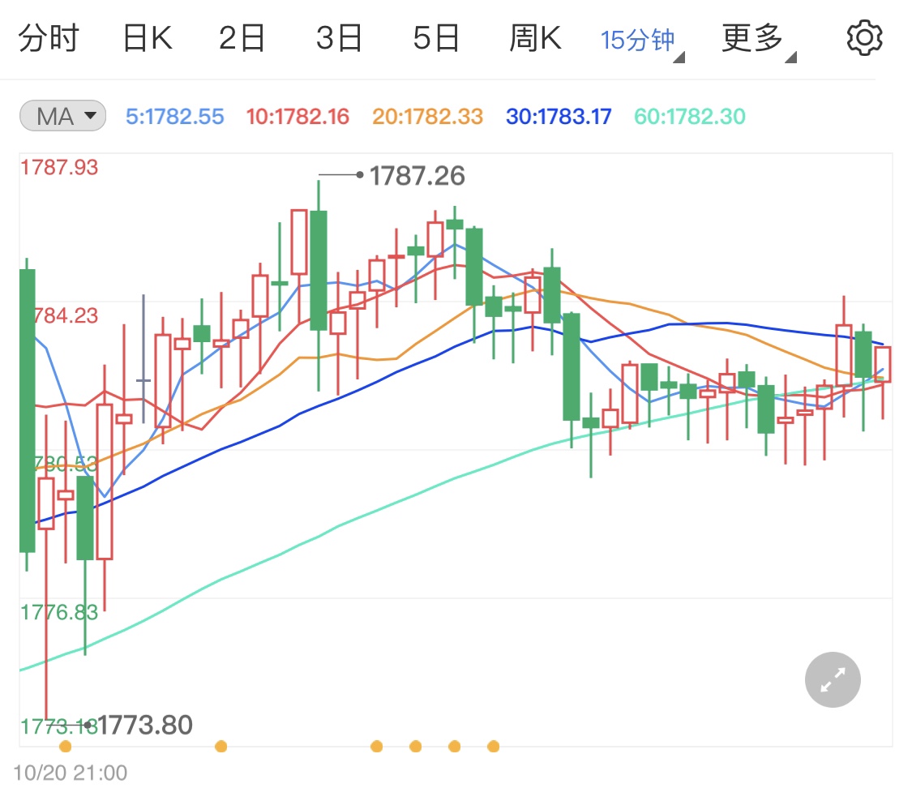912x788 pixels.
Task: Click the MA indicator badge
Action: coord(61,116)
